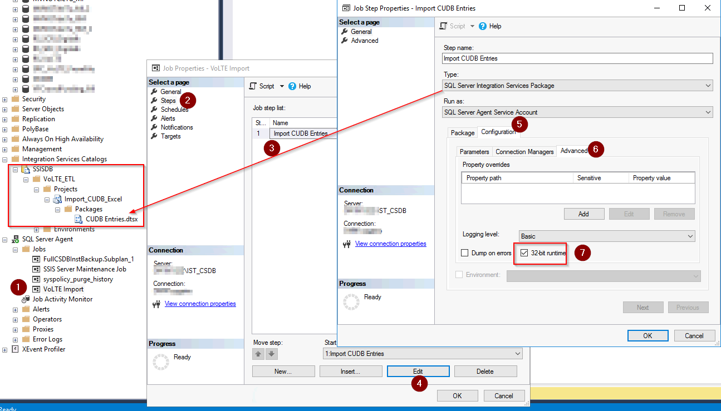
Task: Click the Script icon in Job Properties
Action: point(254,86)
